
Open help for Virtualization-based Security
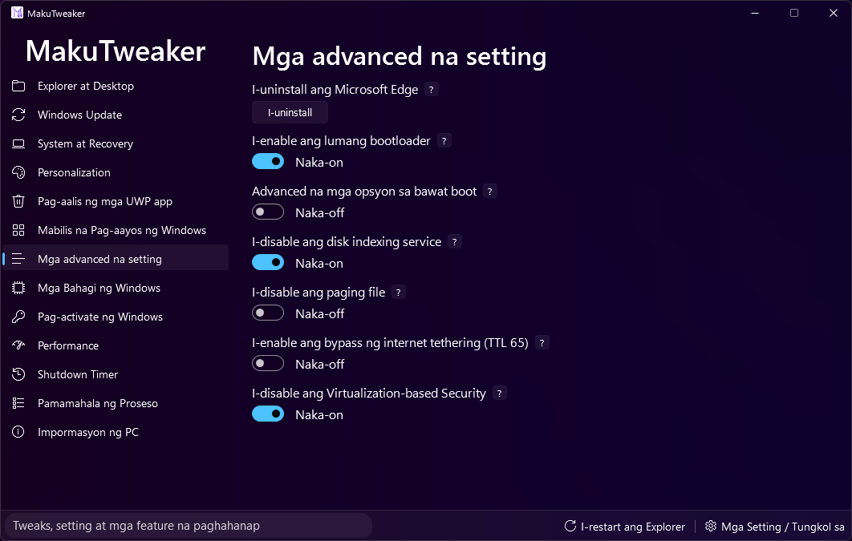coord(499,394)
